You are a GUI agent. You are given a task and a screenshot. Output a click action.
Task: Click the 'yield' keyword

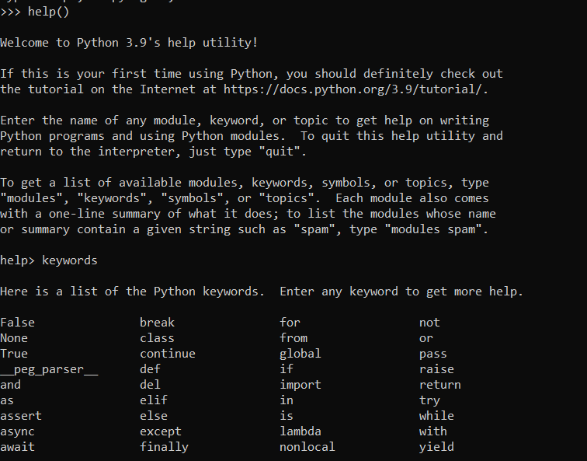436,447
